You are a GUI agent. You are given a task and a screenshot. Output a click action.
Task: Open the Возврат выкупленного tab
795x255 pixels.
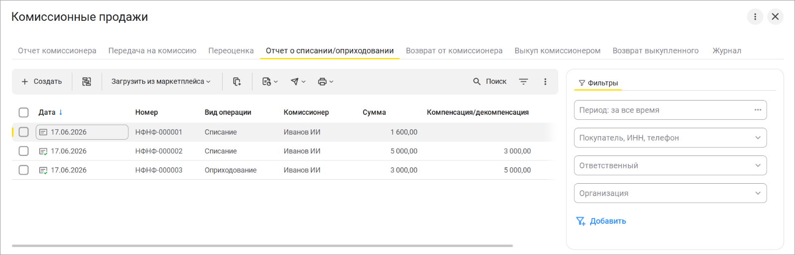click(x=656, y=51)
